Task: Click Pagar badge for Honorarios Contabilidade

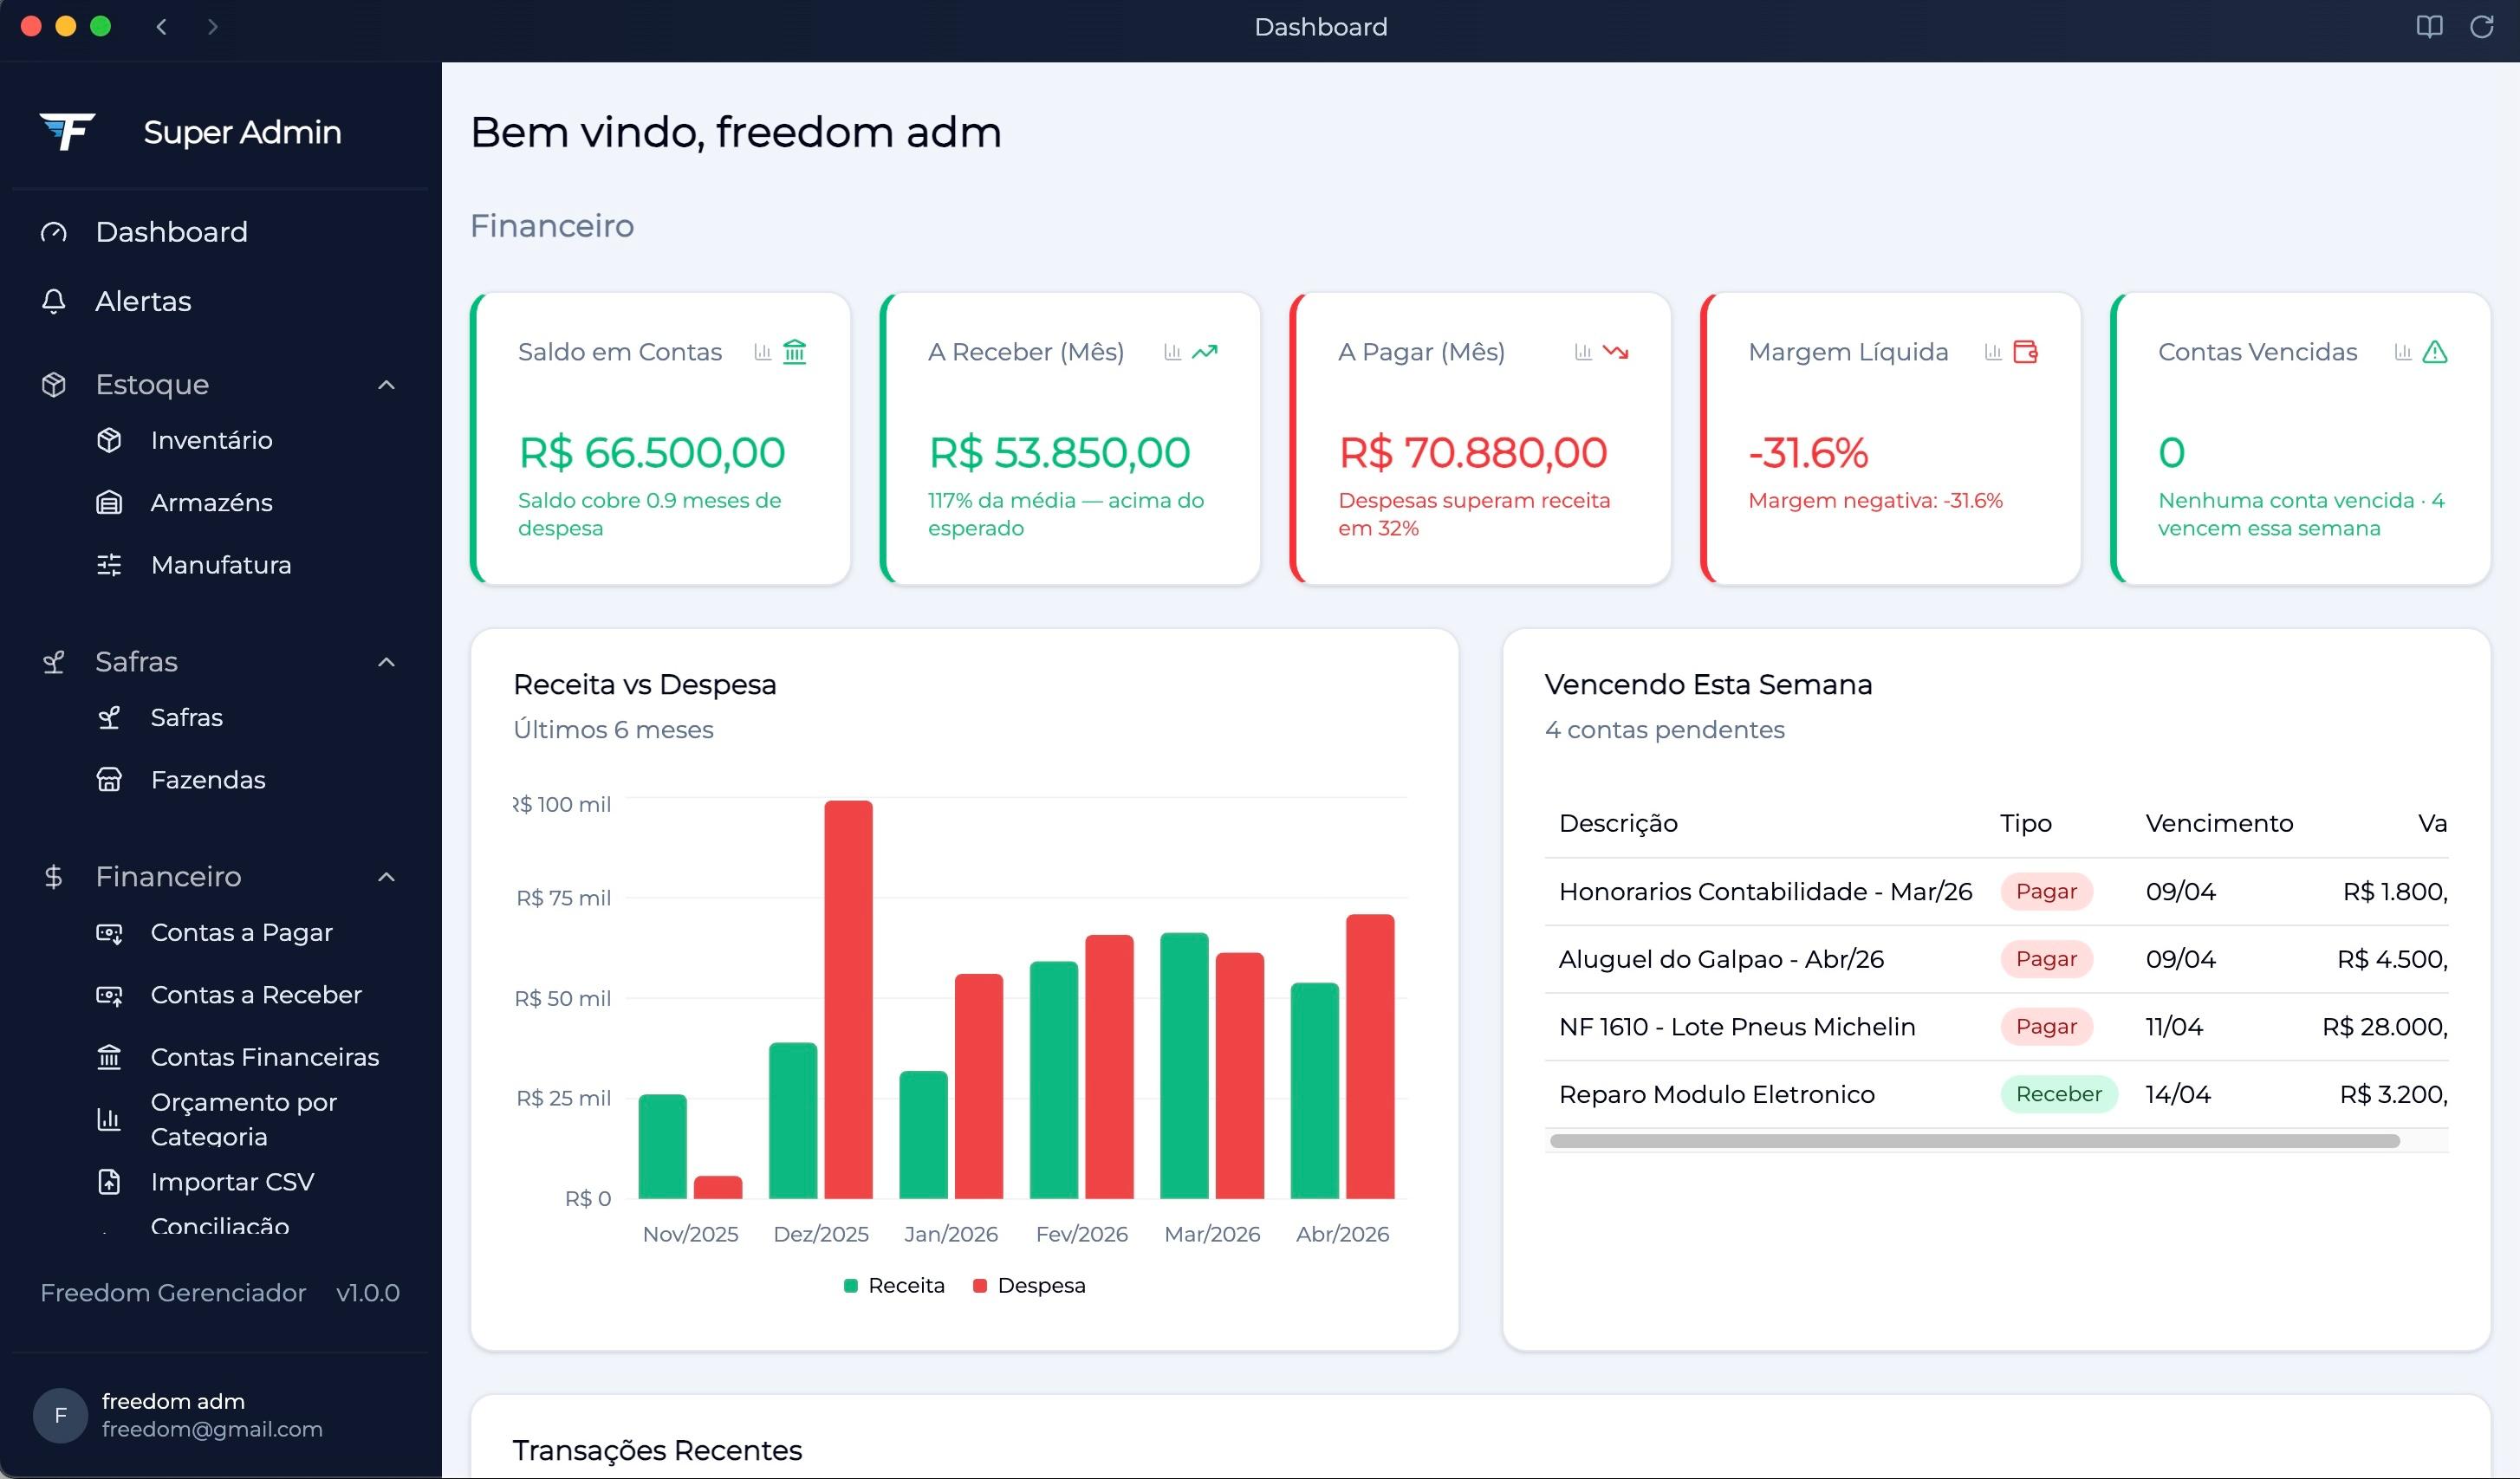Action: pos(2046,891)
